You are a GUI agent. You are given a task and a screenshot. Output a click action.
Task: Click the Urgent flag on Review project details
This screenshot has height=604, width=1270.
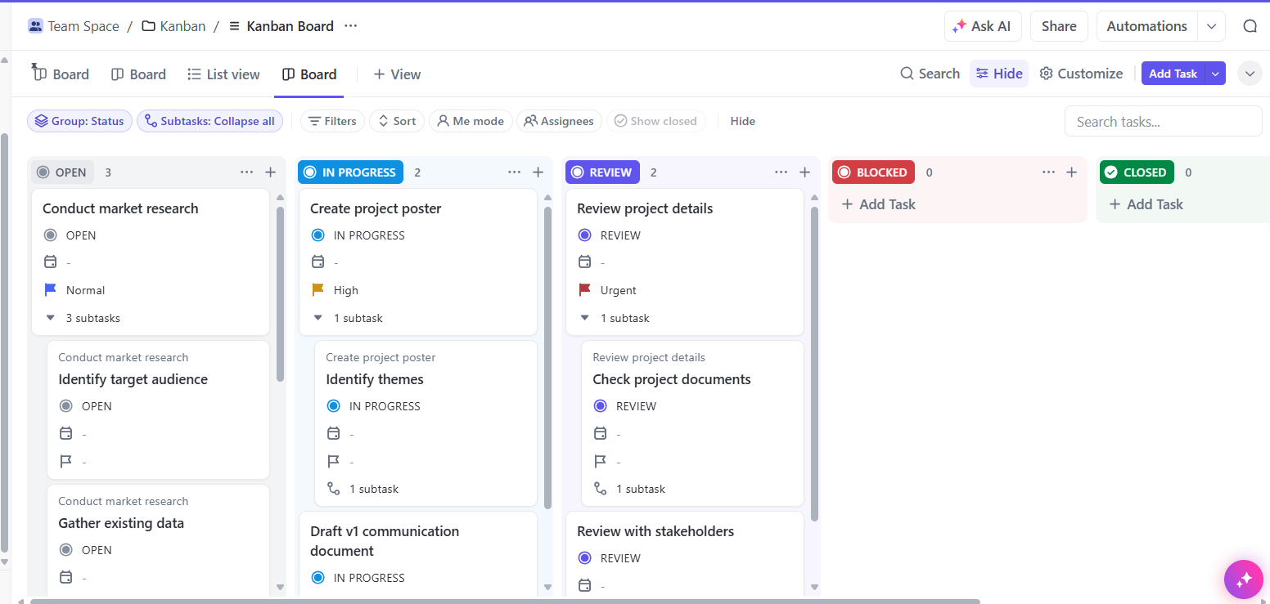(x=585, y=289)
